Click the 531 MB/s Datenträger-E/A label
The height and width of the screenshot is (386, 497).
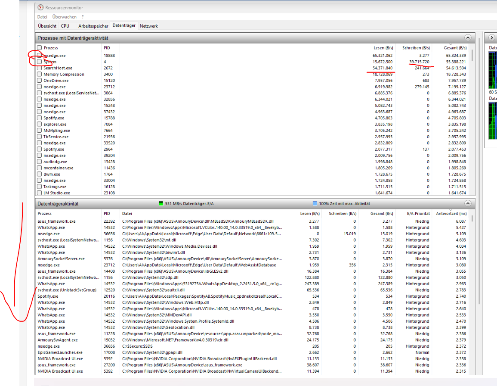(x=189, y=203)
